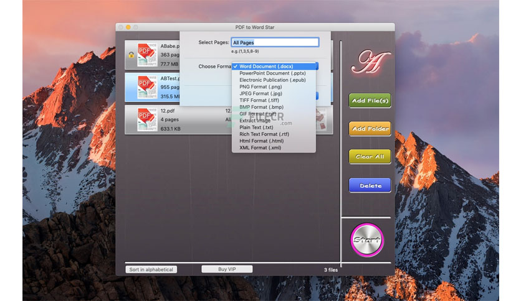Click the e.g.(1,3,5,8-9) hint text
Viewport: 521px width, 301px height.
coord(245,52)
